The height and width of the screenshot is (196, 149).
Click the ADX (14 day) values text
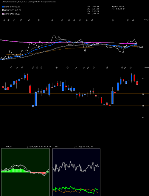pyautogui.click(x=84, y=147)
